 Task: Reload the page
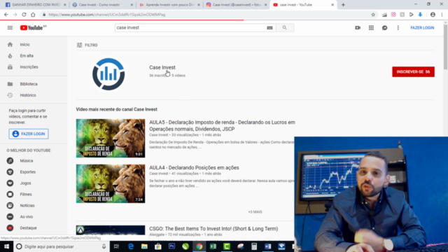24,15
